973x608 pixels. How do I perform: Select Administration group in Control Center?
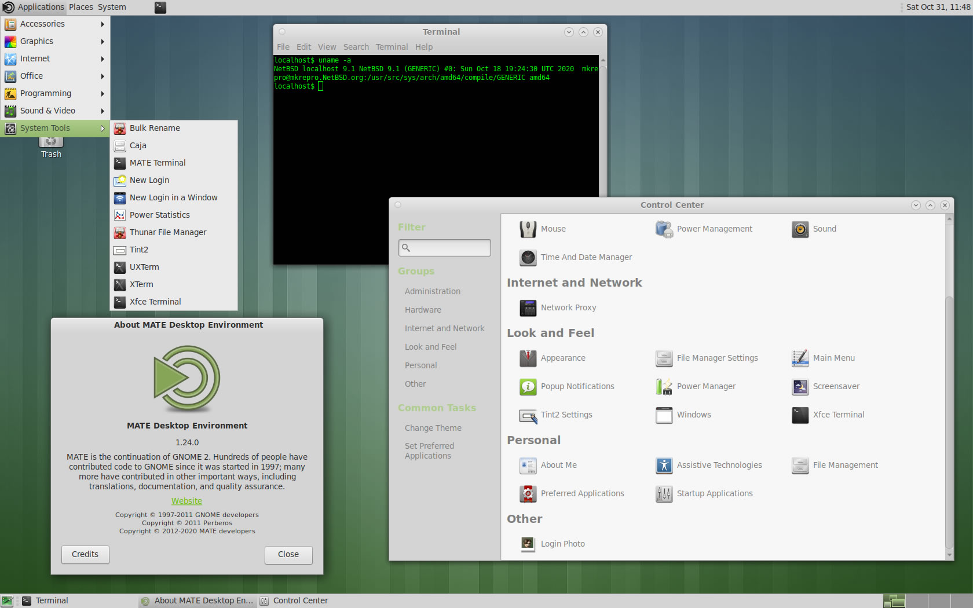click(433, 292)
